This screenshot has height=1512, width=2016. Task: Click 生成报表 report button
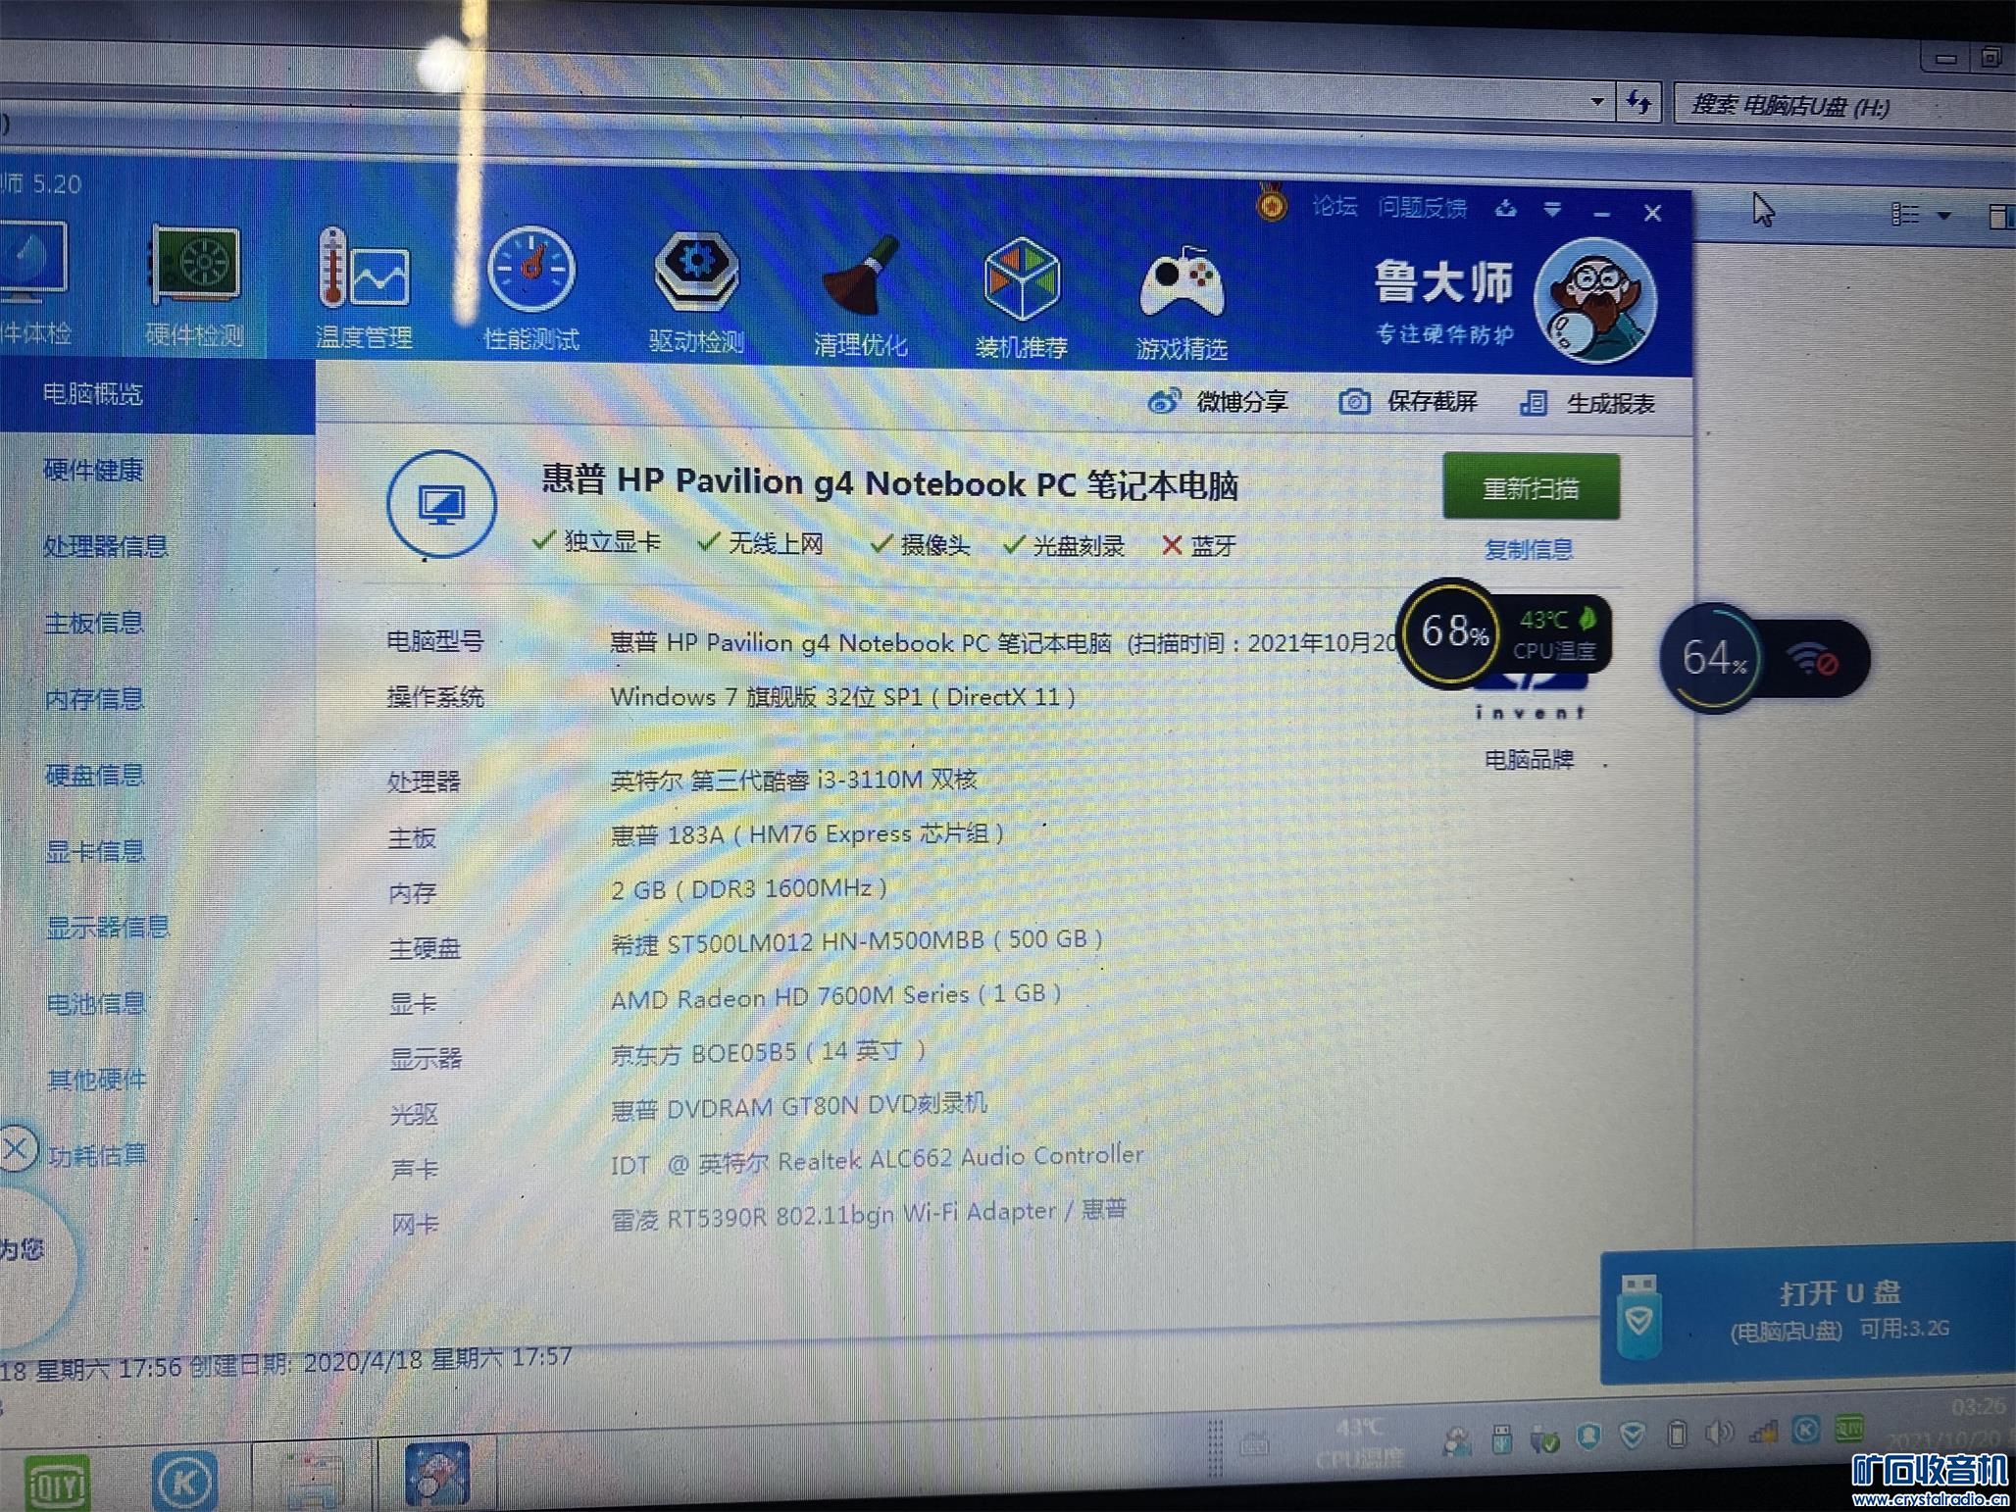[x=1588, y=403]
